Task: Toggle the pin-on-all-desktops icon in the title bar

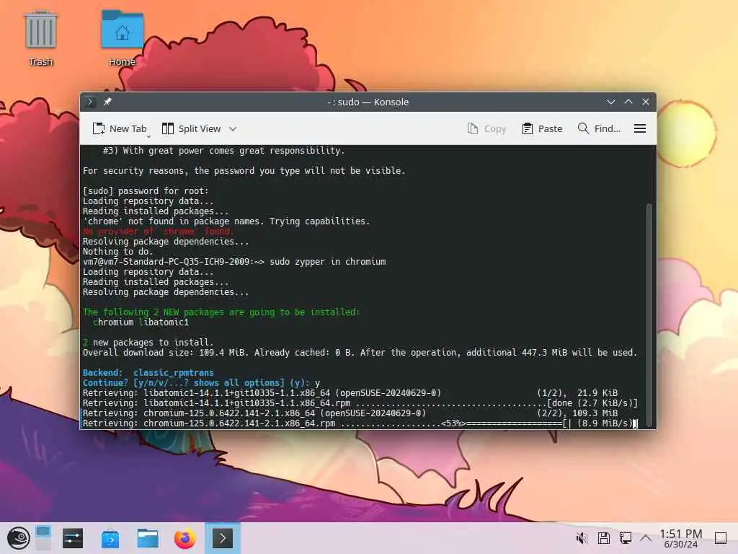Action: click(x=107, y=101)
